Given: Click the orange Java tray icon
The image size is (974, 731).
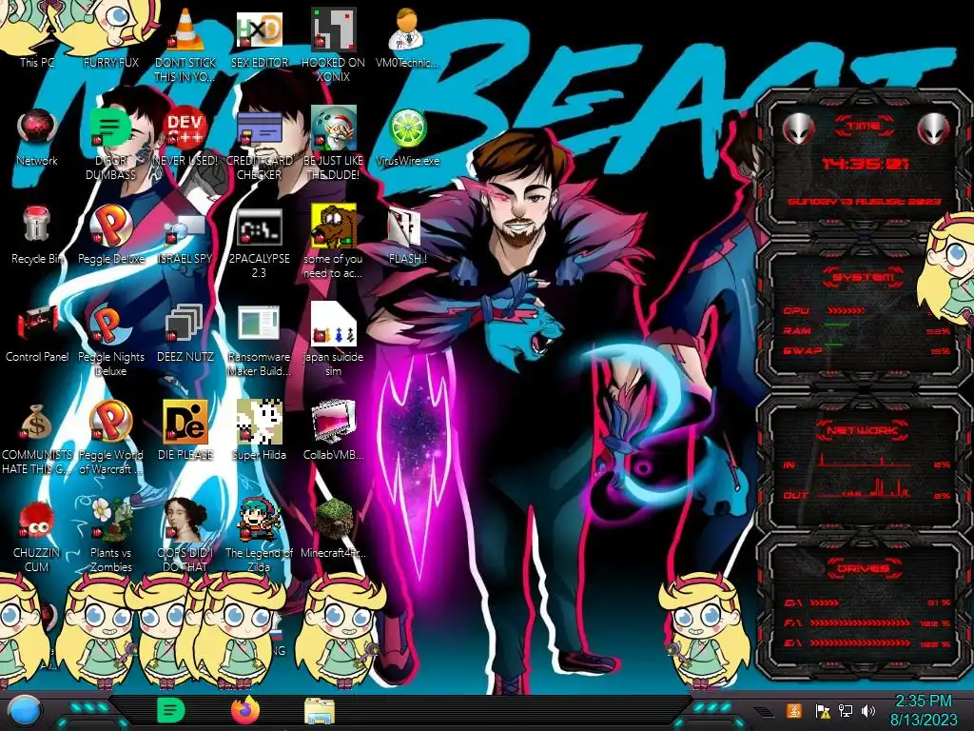Looking at the screenshot, I should (x=793, y=711).
